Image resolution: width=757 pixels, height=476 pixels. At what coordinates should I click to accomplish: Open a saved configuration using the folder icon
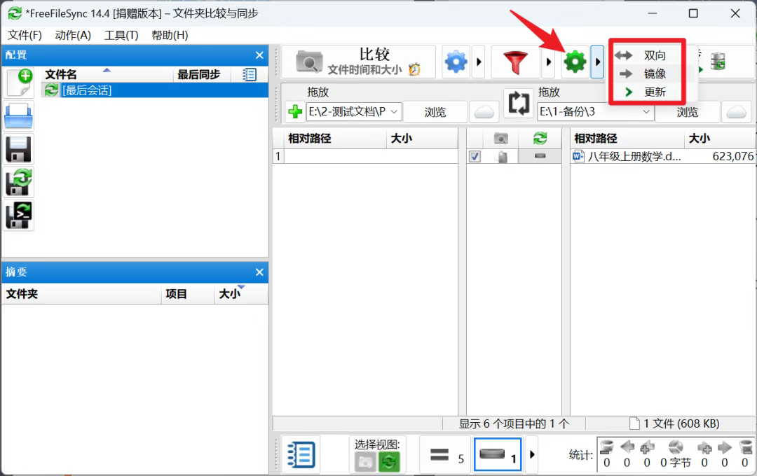pos(19,115)
